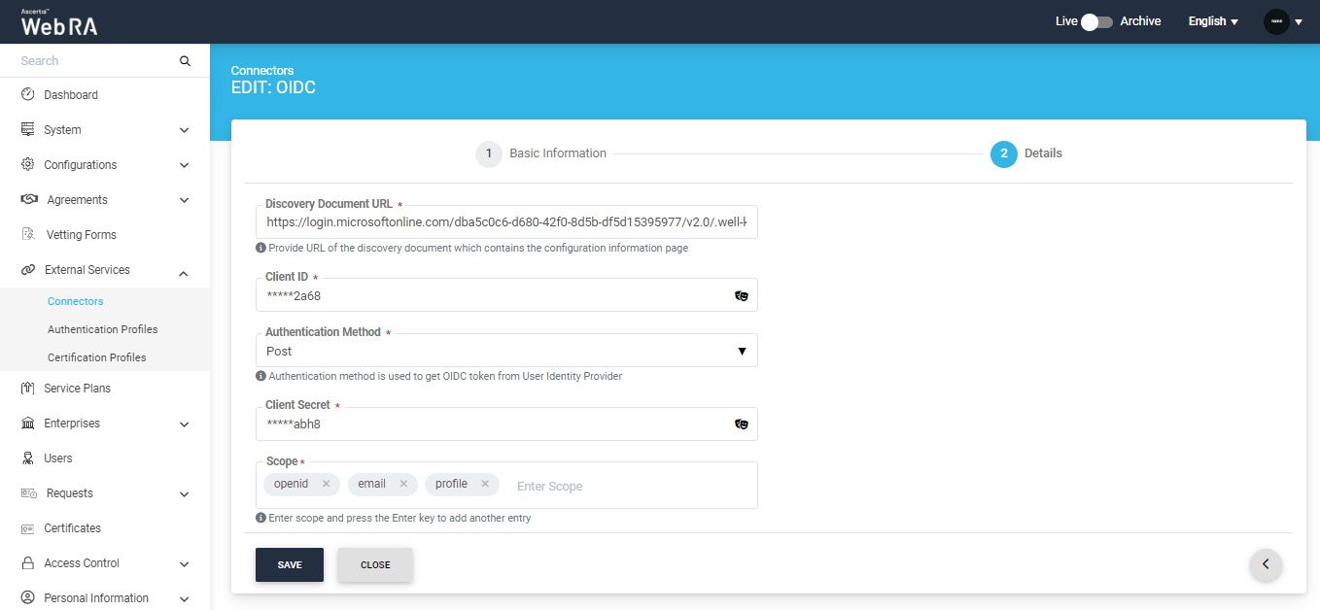
Task: Delete the profile scope chip
Action: (485, 484)
